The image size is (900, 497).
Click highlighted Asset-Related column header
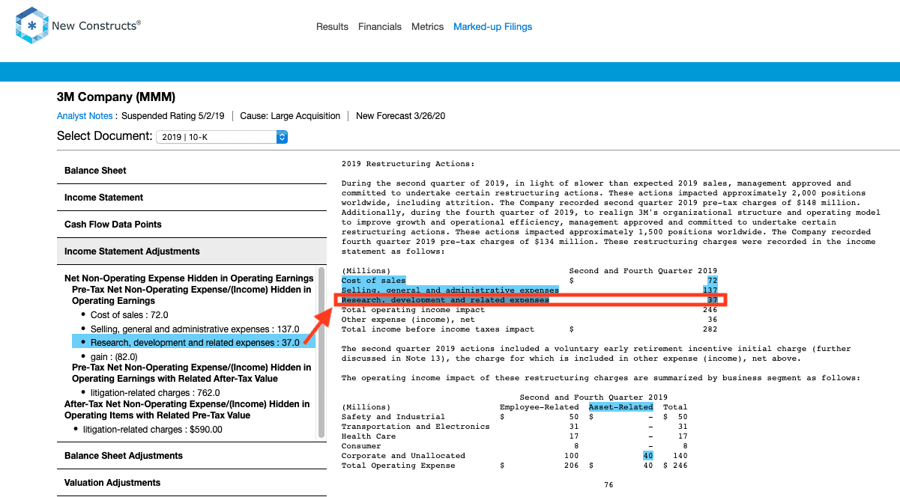pyautogui.click(x=620, y=407)
